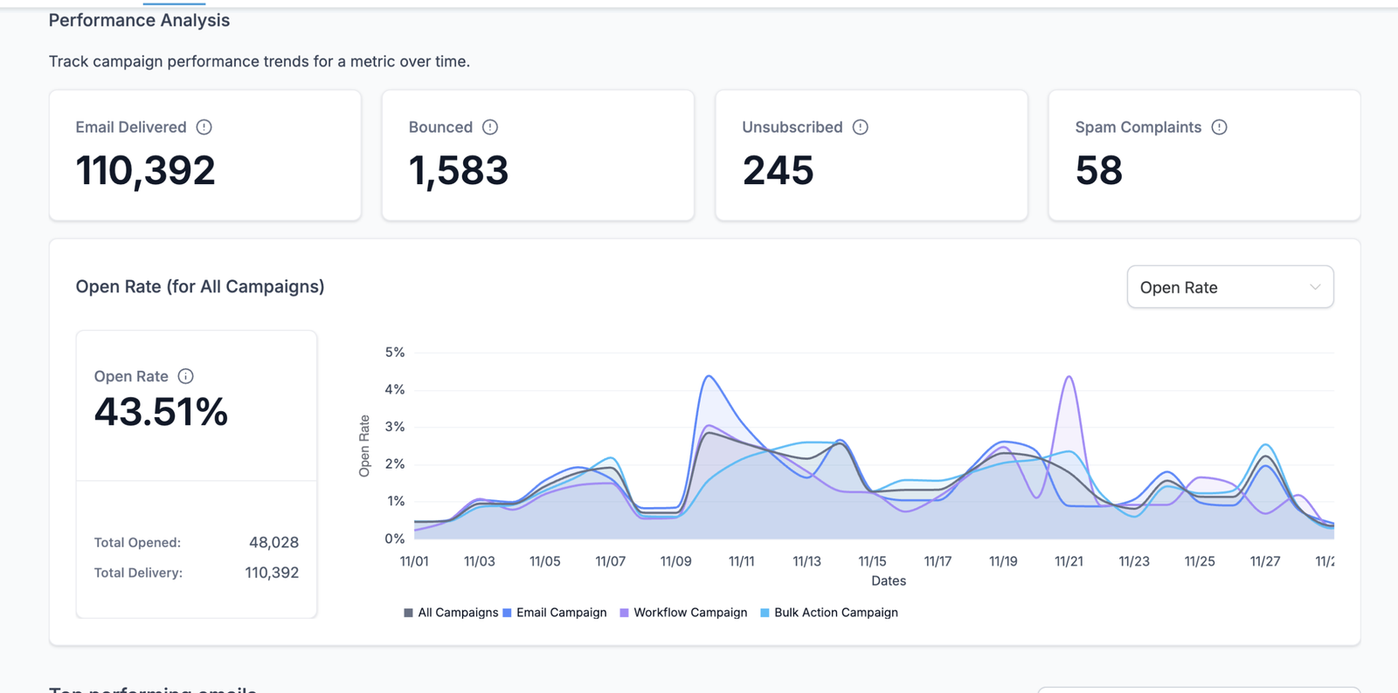
Task: Click the 43.51% open rate figure
Action: point(161,412)
